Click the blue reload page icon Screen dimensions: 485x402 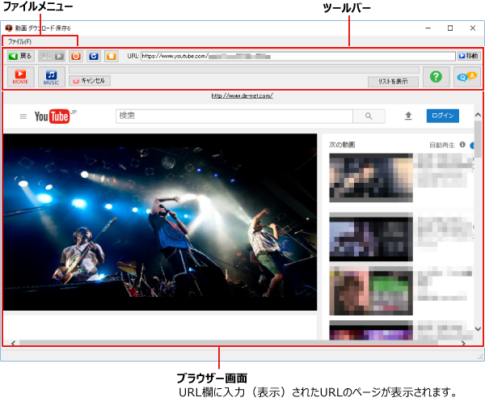click(x=94, y=57)
